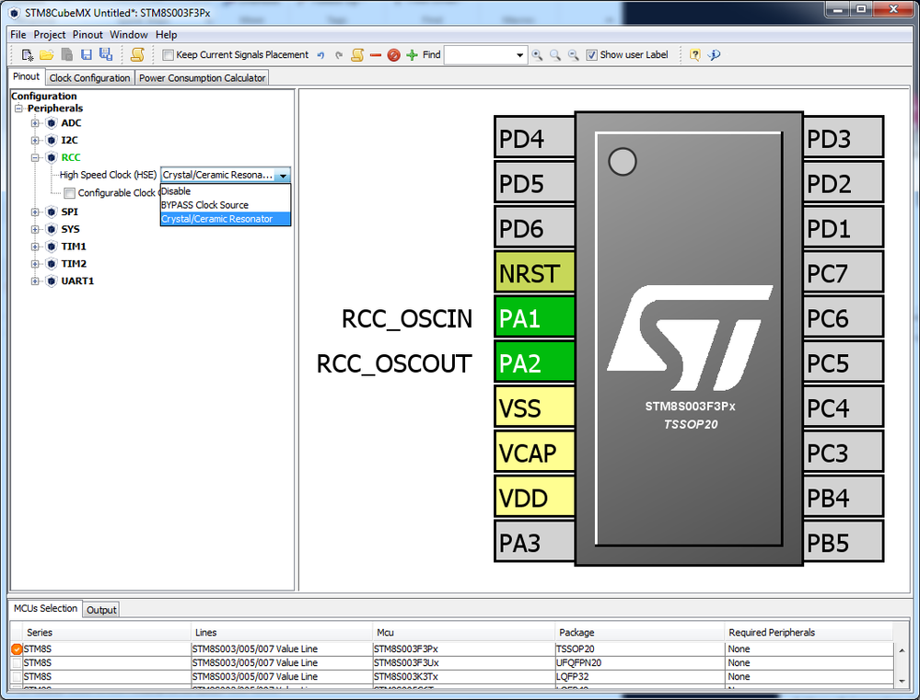Click the PD4 pin on the chip
Viewport: 920px width, 700px height.
point(534,139)
